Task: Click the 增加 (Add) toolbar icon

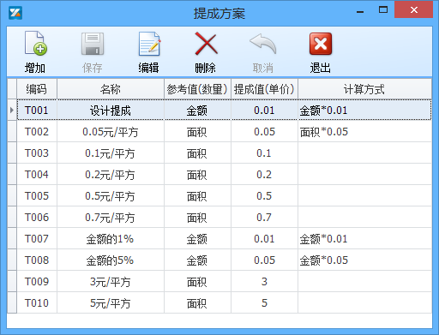Action: coord(35,44)
